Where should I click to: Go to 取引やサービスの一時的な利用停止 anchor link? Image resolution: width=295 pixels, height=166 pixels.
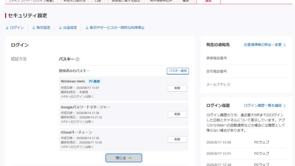(x=115, y=28)
